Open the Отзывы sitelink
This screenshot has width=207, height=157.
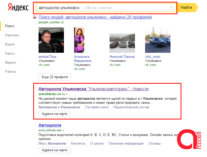(155, 143)
